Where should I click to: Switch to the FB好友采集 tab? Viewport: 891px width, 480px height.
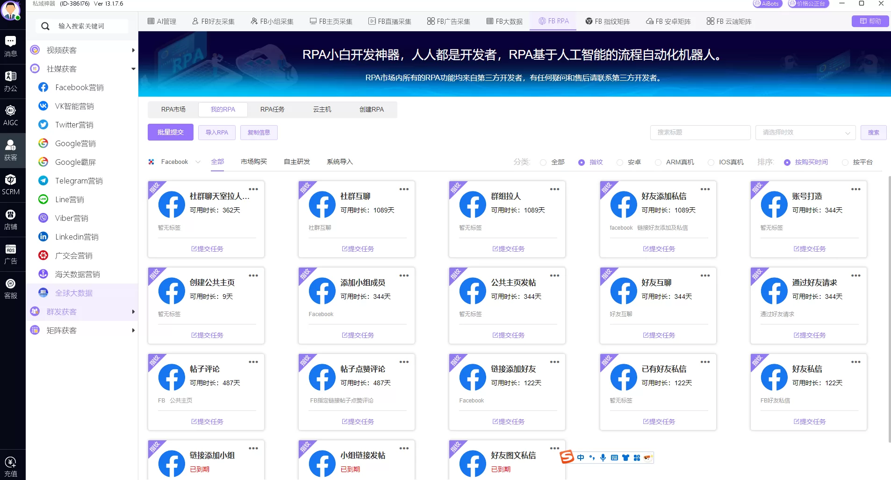(x=213, y=21)
